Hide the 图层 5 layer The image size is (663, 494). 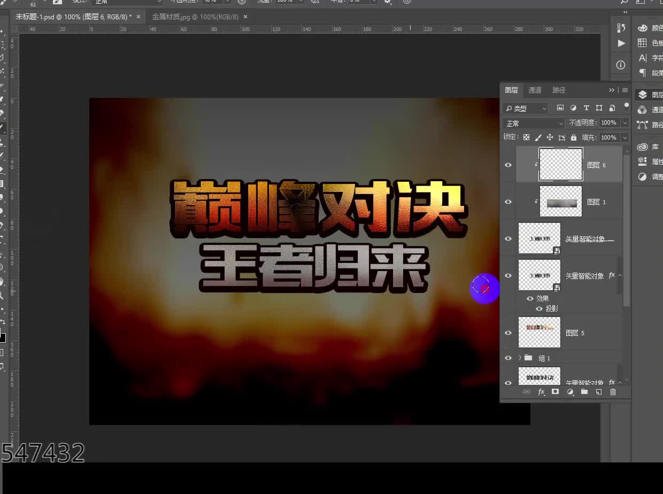[x=508, y=333]
